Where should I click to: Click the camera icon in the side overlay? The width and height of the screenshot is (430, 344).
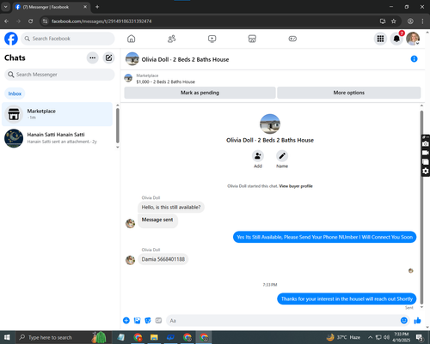[426, 144]
